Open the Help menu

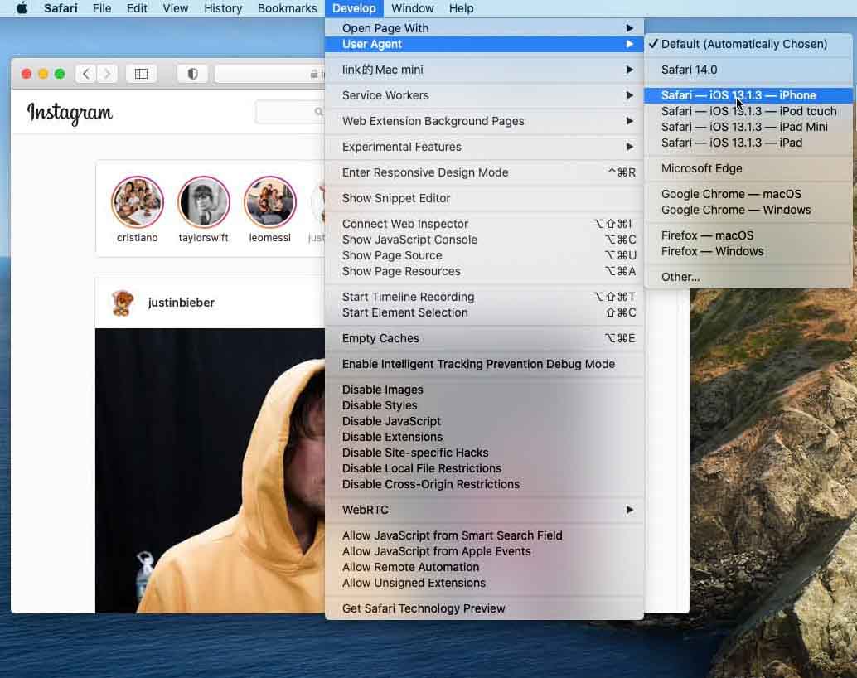coord(462,8)
